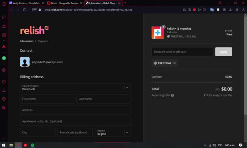This screenshot has height=148, width=247.
Task: Open the extensions cube in the toolbar
Action: click(224, 10)
